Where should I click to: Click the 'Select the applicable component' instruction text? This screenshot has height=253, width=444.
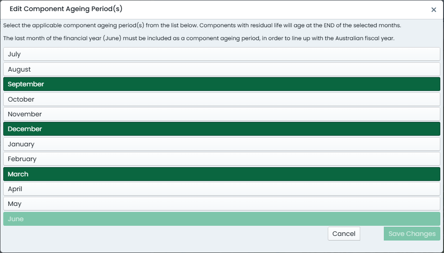(202, 25)
